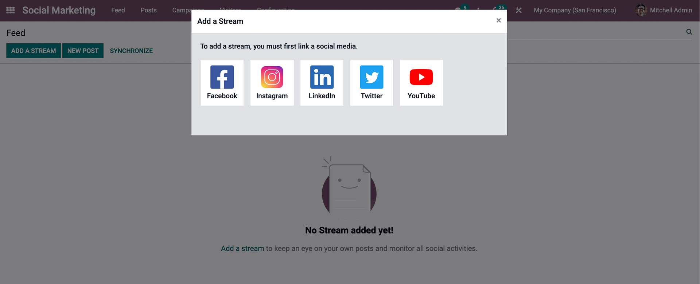Click the Social Marketing app title
Viewport: 700px width, 284px height.
tap(59, 10)
